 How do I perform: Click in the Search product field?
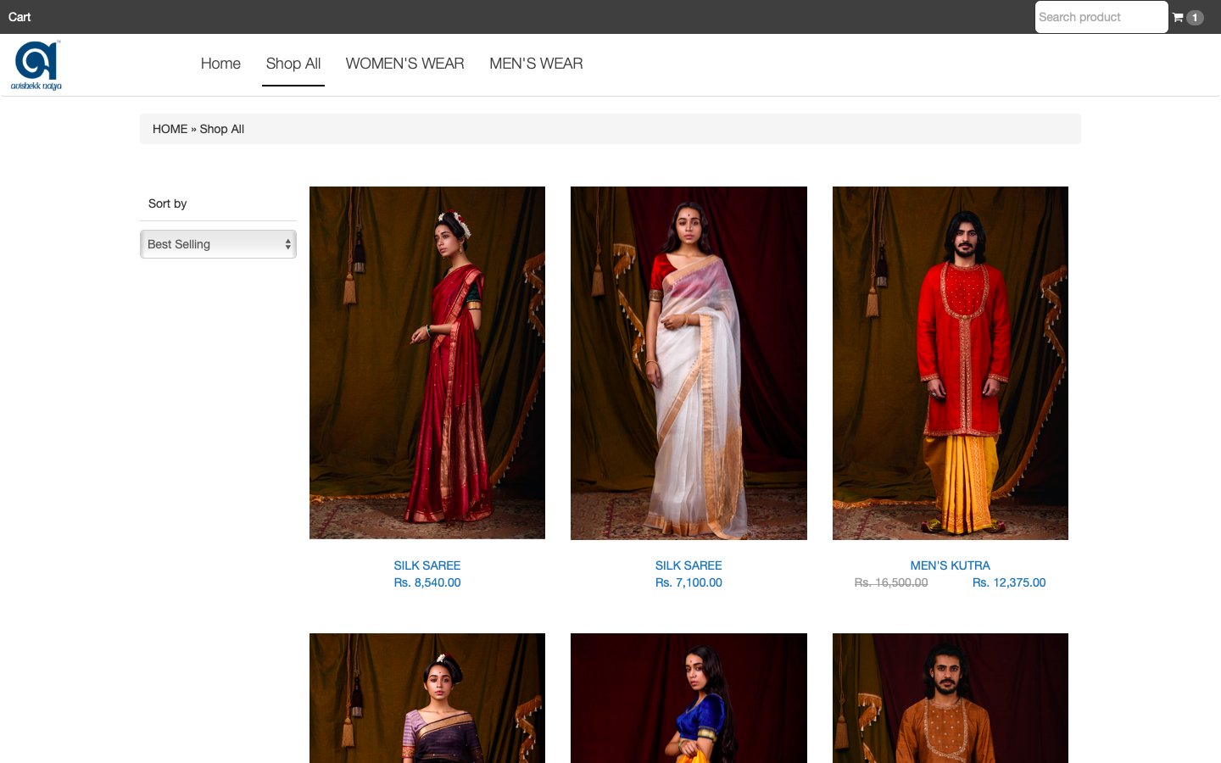coord(1101,17)
